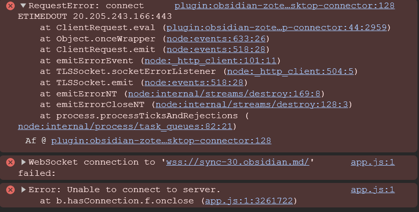Follow the app.js:1:3261722 link

(249, 201)
